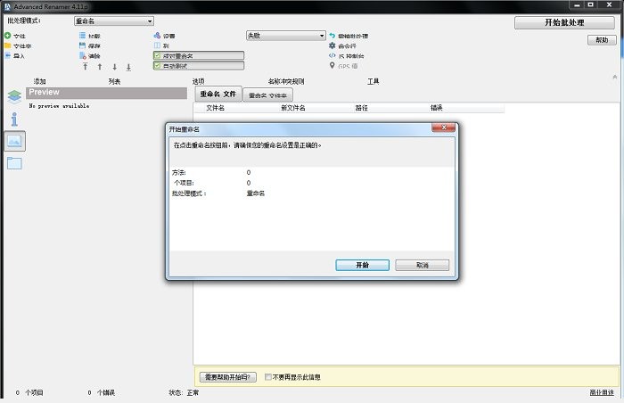Open name collision rule (失败) dropdown

click(x=286, y=36)
